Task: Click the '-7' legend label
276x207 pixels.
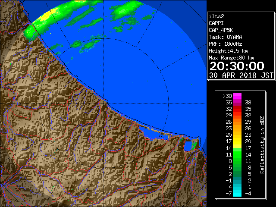Action: [229, 194]
